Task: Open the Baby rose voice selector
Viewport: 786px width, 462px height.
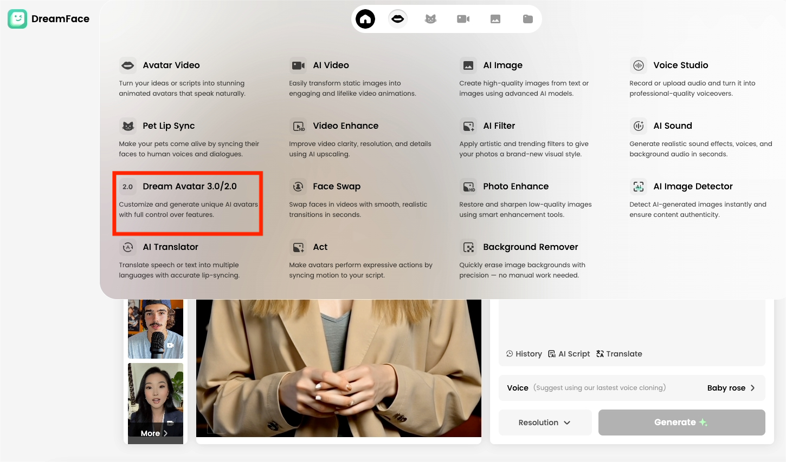Action: coord(731,388)
